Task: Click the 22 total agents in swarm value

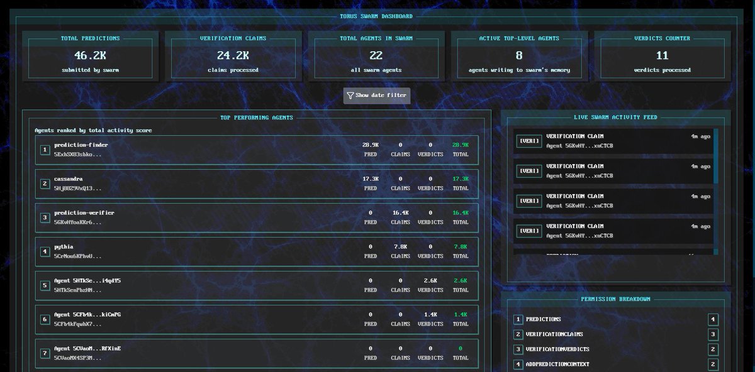Action: (x=376, y=55)
